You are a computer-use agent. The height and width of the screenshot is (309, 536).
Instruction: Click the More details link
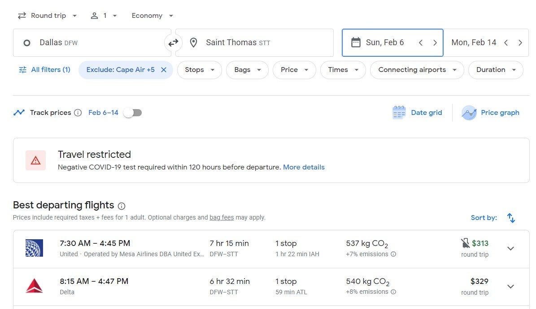click(x=304, y=167)
